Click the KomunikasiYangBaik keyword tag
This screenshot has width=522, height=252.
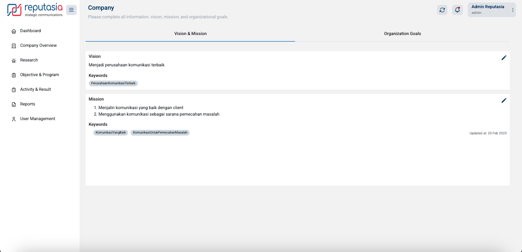pos(111,133)
